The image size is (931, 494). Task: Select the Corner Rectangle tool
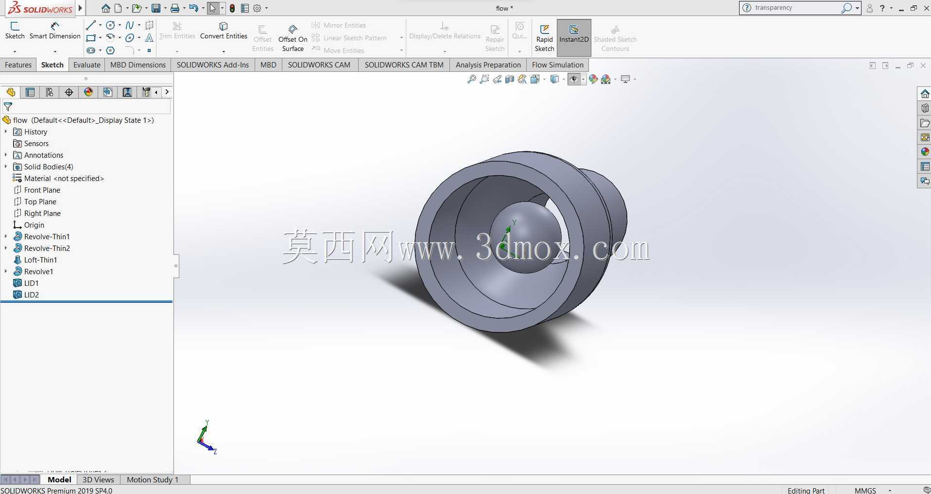(x=91, y=38)
